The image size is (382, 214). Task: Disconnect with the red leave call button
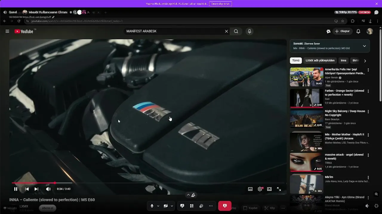(x=225, y=206)
